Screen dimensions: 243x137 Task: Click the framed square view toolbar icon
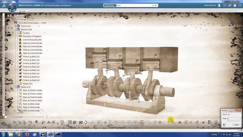(70, 123)
